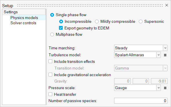Image resolution: width=171 pixels, height=107 pixels.
Task: Open options menu beside Turbulence model
Action: tap(165, 55)
